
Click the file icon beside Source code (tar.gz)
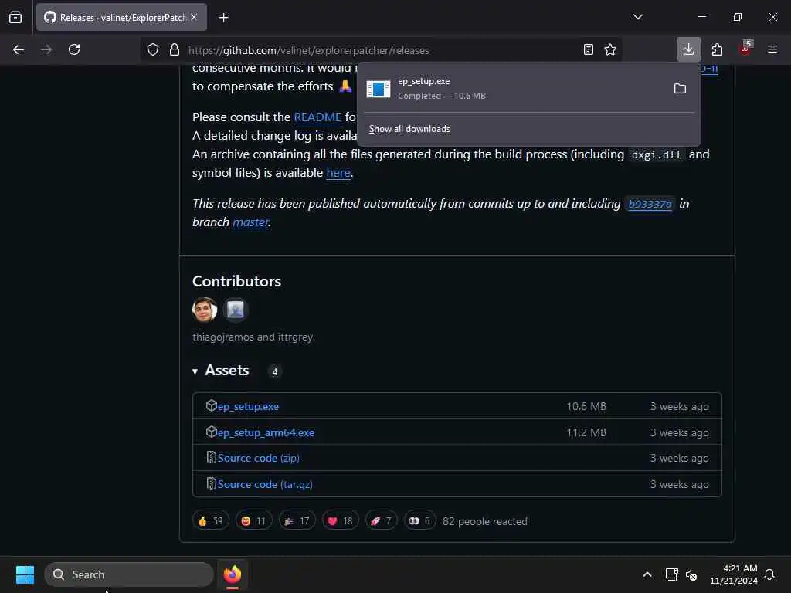212,483
